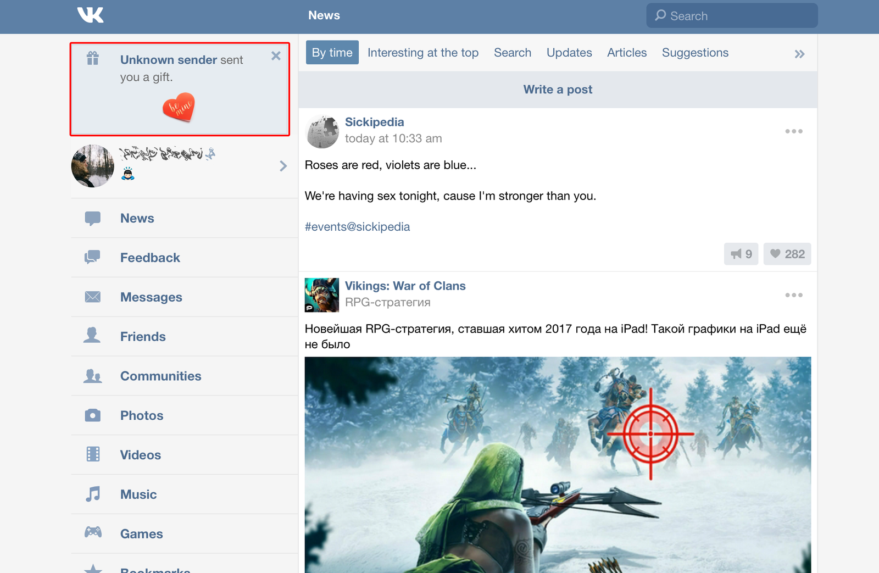Open Videos from the sidebar

tap(141, 455)
